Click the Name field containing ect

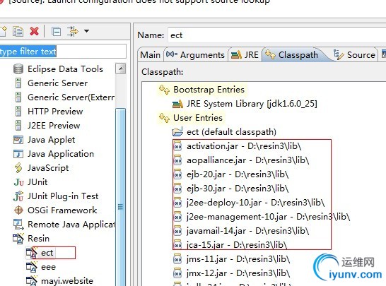[276, 35]
